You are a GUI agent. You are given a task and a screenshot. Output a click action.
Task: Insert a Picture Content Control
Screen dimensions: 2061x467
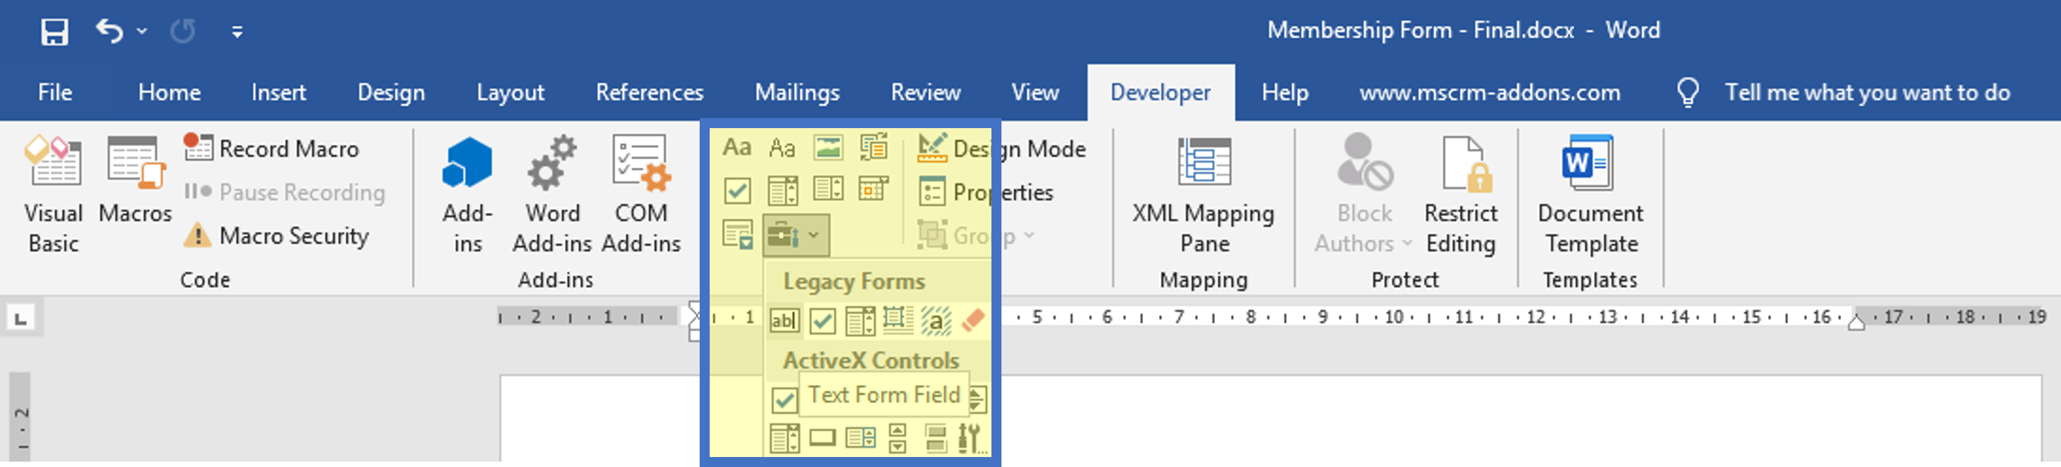828,148
